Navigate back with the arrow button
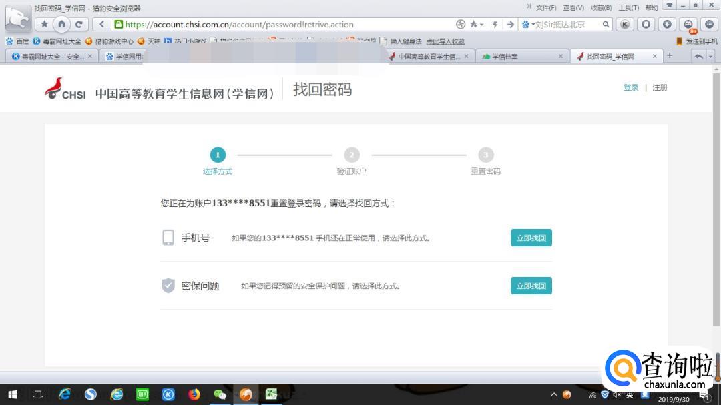The width and height of the screenshot is (721, 405). [101, 25]
